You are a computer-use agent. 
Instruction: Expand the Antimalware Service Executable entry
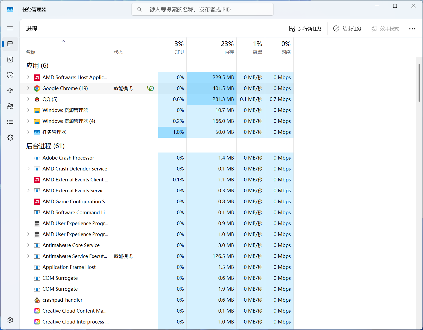coord(28,256)
